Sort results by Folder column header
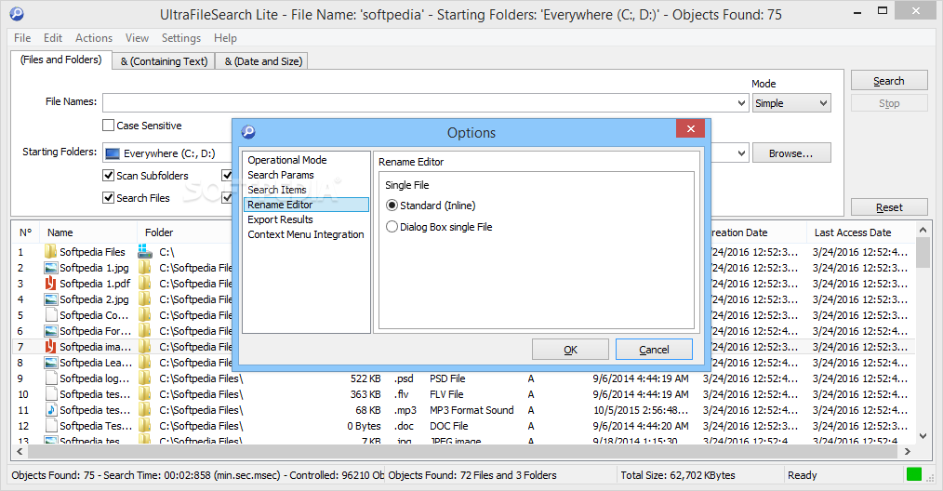 point(185,232)
